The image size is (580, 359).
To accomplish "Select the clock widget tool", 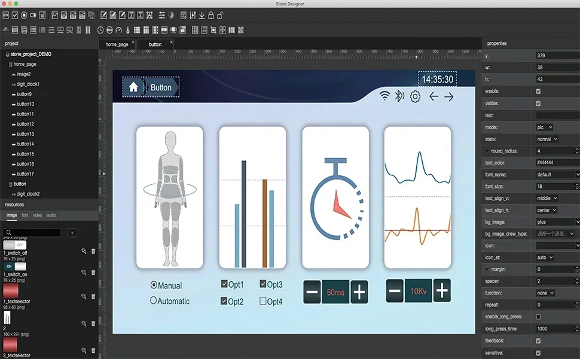I will [100, 30].
